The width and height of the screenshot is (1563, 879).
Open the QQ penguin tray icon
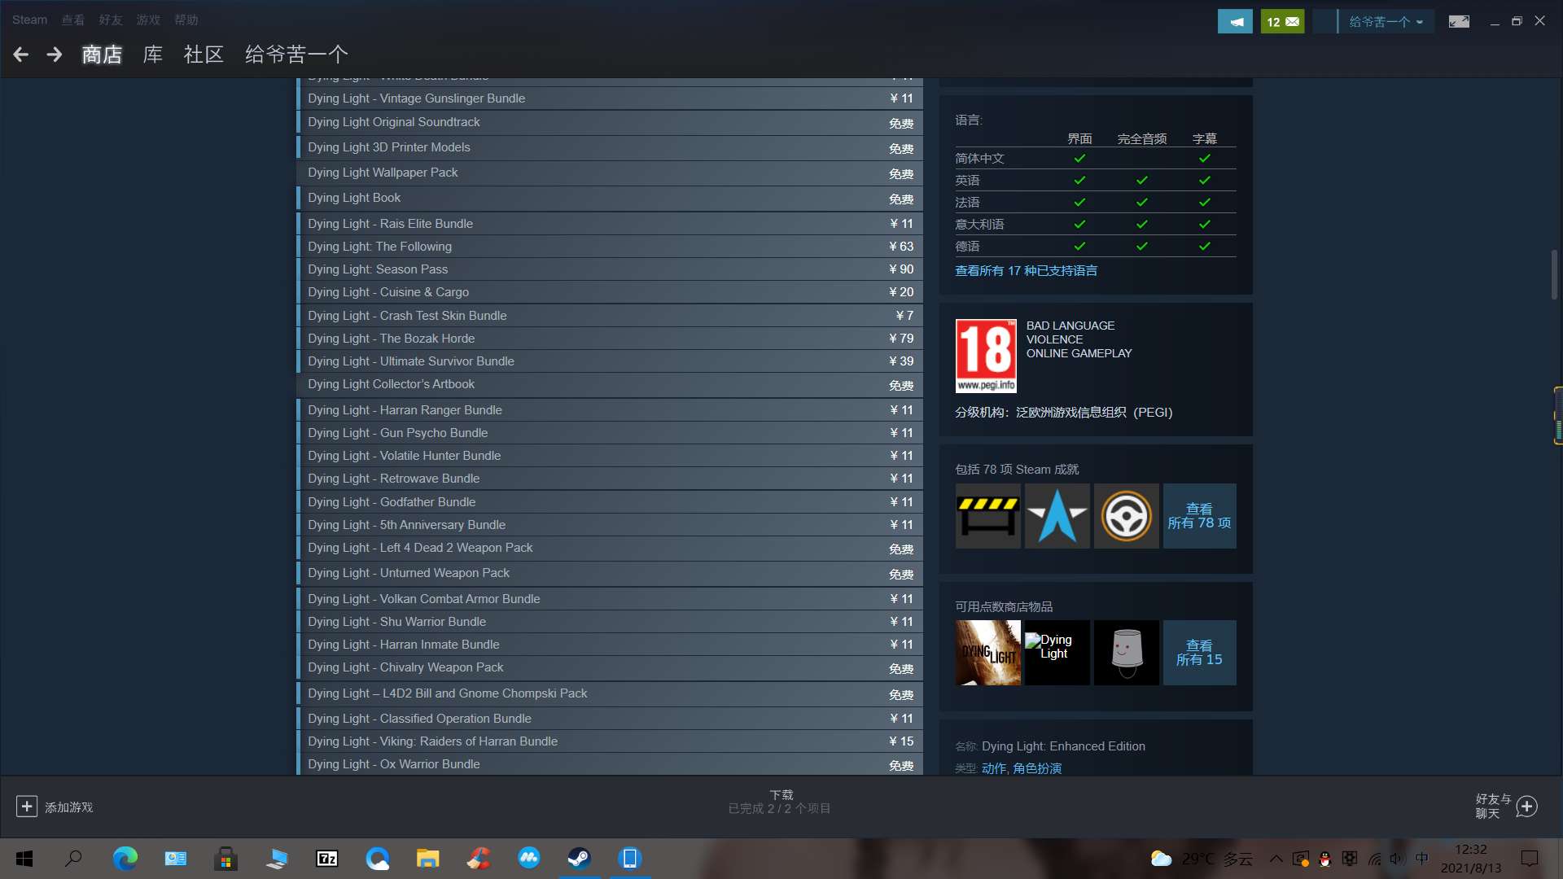pos(1324,859)
